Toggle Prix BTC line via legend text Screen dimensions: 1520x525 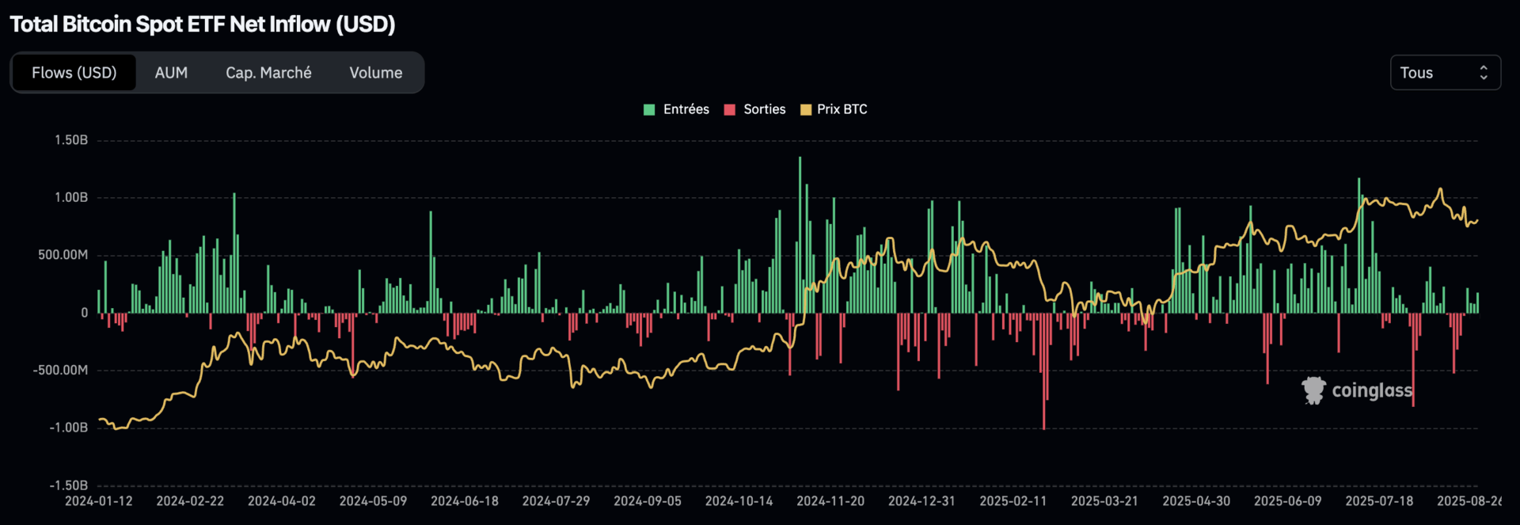(842, 109)
